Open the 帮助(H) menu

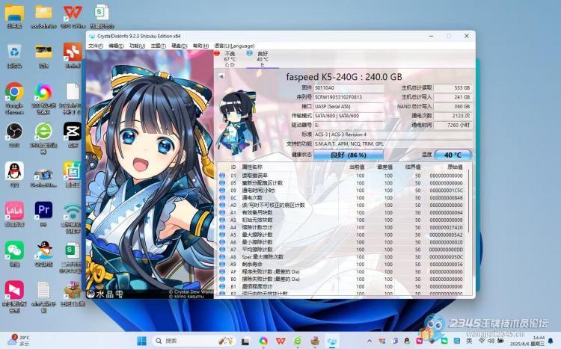(200, 46)
